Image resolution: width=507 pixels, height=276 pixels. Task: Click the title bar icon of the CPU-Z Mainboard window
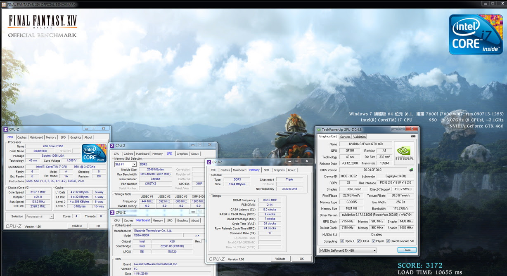click(112, 212)
